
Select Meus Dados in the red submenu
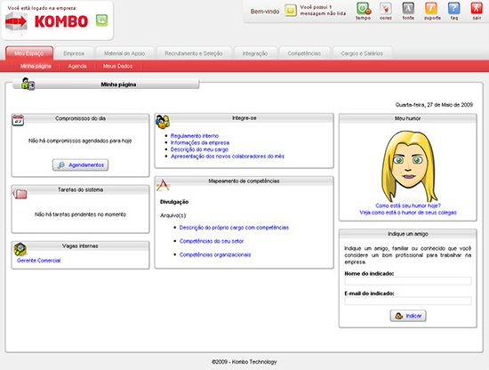(x=118, y=66)
